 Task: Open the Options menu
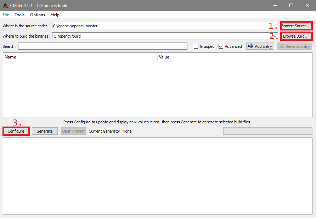point(38,15)
